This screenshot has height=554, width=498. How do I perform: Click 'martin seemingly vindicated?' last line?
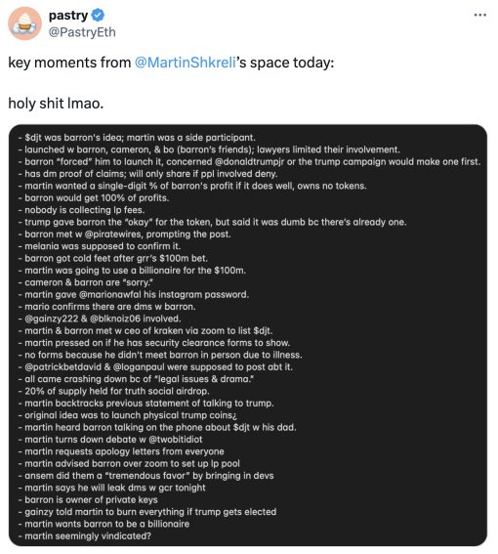(x=85, y=536)
